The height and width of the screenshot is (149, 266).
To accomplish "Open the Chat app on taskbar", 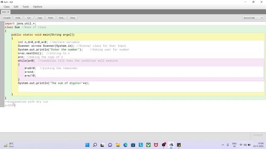I will coord(110,145).
